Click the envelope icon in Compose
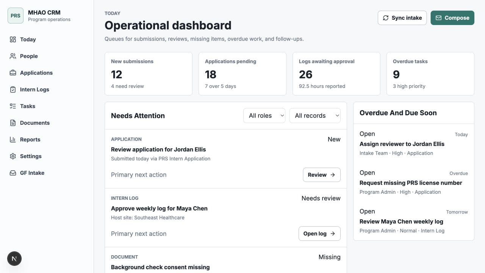The height and width of the screenshot is (273, 485). click(438, 18)
